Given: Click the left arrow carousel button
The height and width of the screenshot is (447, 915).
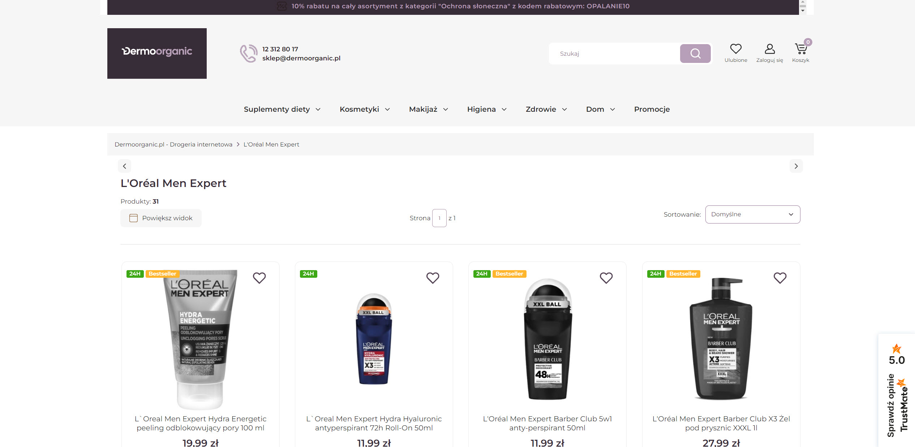Looking at the screenshot, I should [125, 166].
